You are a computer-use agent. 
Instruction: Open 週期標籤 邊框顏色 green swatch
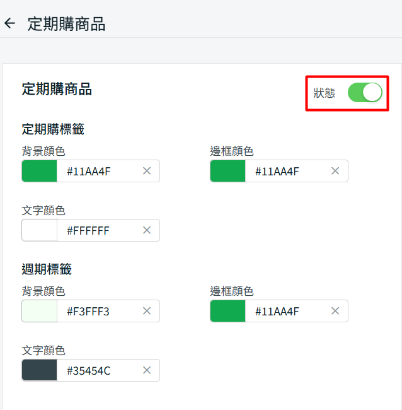point(228,311)
